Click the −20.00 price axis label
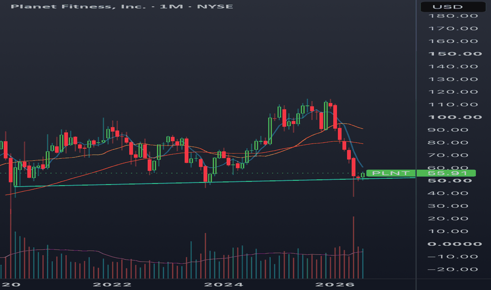The image size is (491, 290). [x=453, y=269]
